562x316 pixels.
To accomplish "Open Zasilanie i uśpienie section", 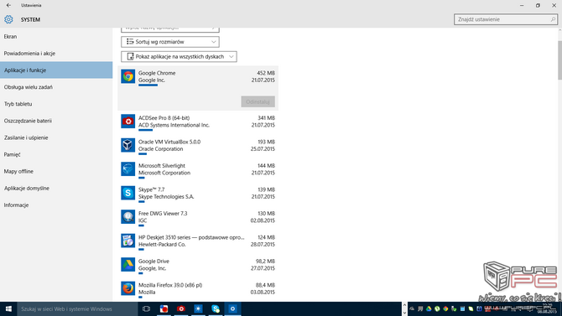I will (x=56, y=137).
